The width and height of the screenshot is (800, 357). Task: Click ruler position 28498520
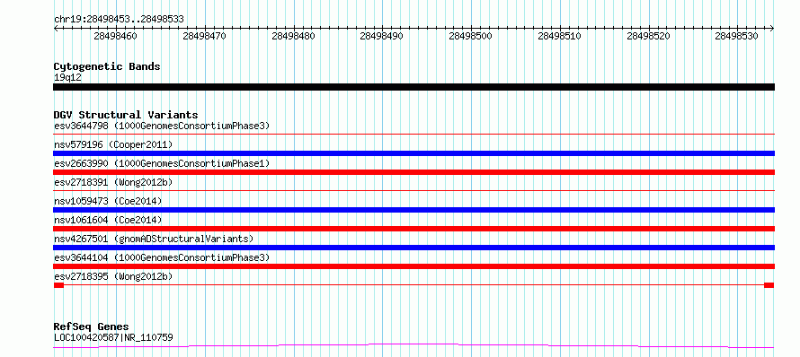click(x=648, y=36)
